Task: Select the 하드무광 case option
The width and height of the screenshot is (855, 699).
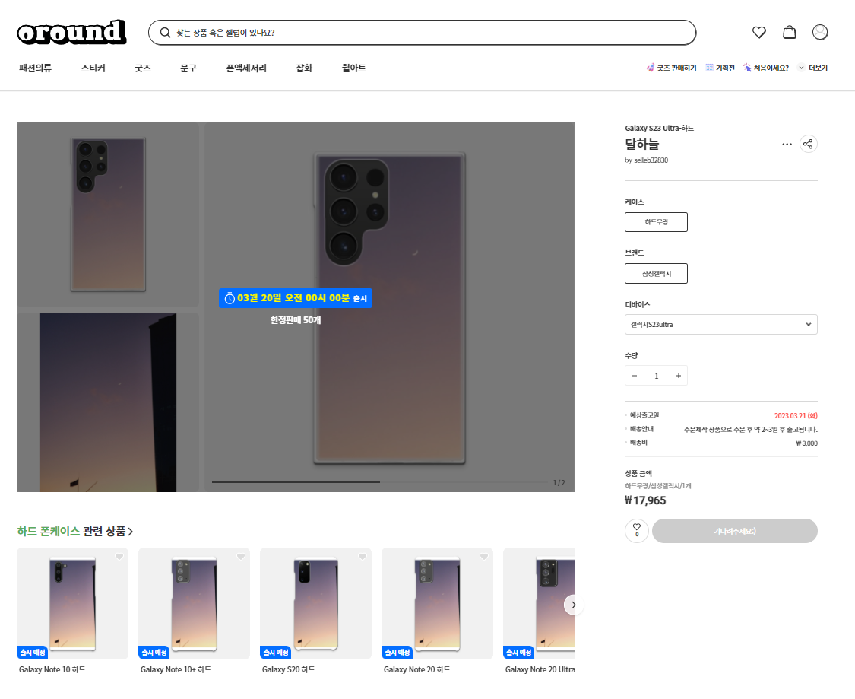Action: click(x=656, y=222)
